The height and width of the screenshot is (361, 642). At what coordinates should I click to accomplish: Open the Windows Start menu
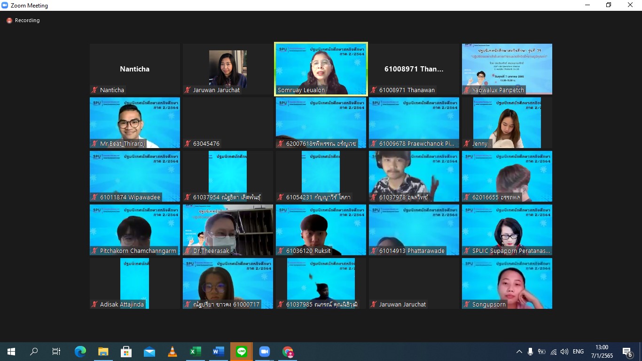[11, 352]
